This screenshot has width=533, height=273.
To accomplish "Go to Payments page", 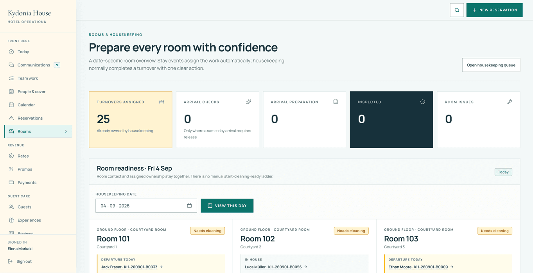I will pos(38,183).
